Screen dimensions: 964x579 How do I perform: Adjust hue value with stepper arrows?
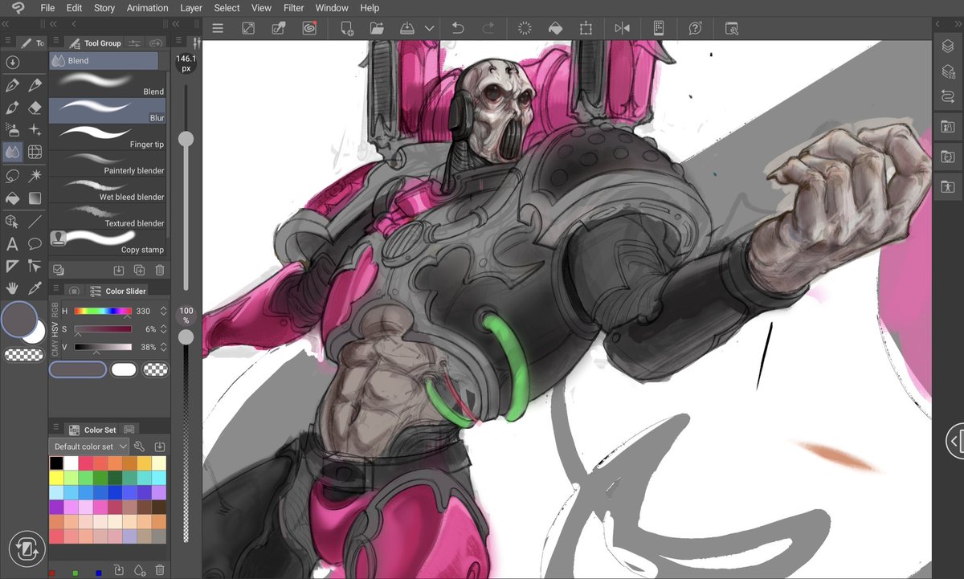click(x=163, y=311)
